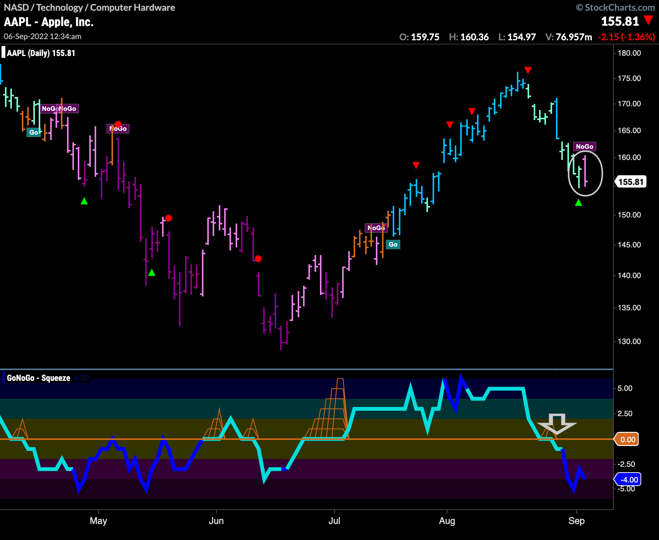The height and width of the screenshot is (540, 659).
Task: Click the NASD / Technology / Computer Hardware text
Action: pos(89,7)
